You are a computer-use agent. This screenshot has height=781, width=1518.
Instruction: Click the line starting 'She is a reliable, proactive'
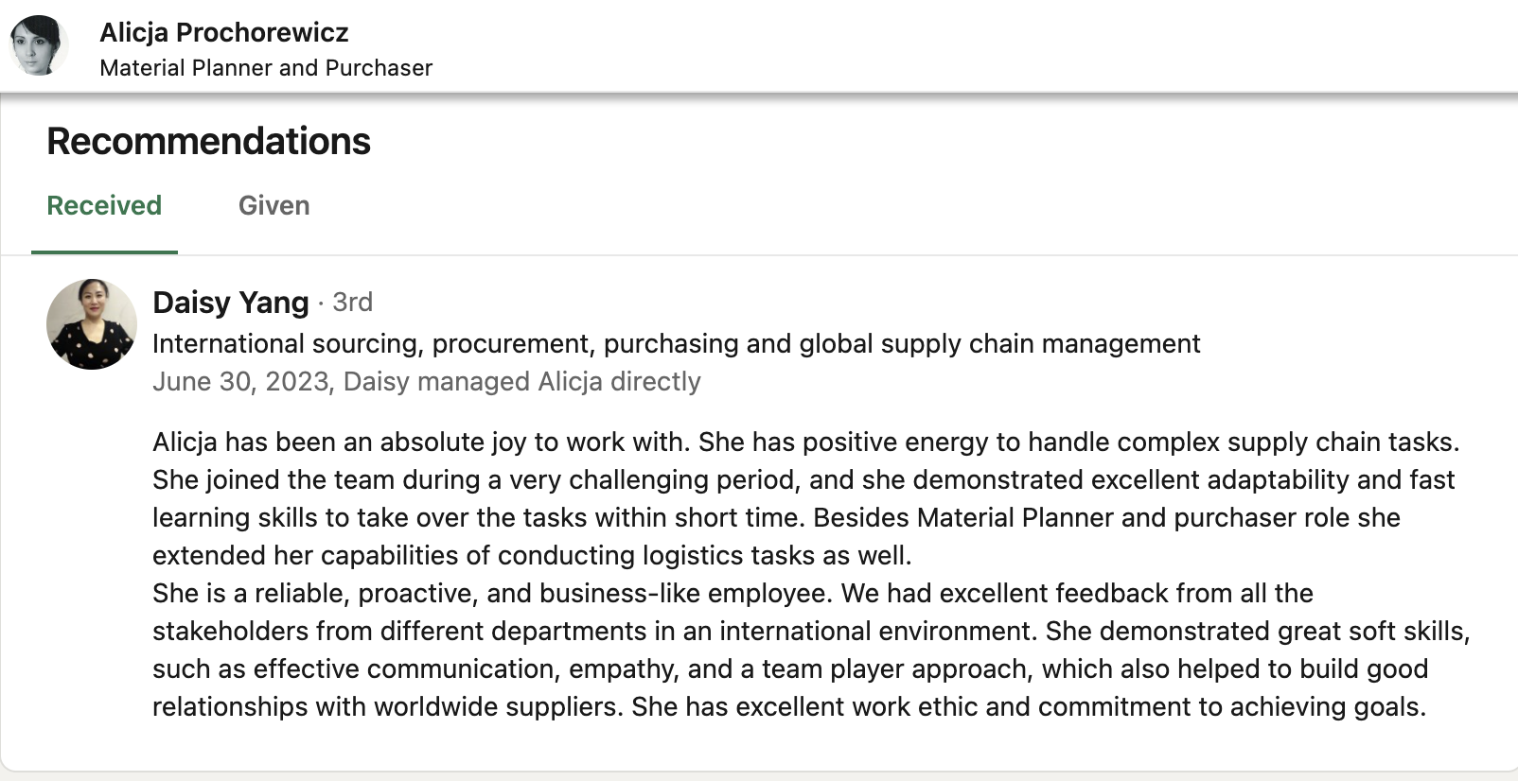click(733, 593)
